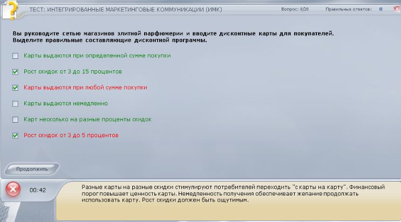The height and width of the screenshot is (222, 401).
Task: Click the bold question text about discount cards
Action: click(173, 37)
